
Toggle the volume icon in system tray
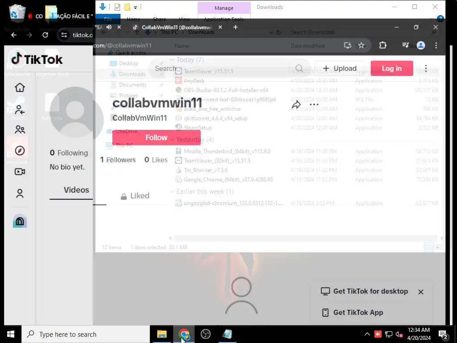tap(399, 334)
